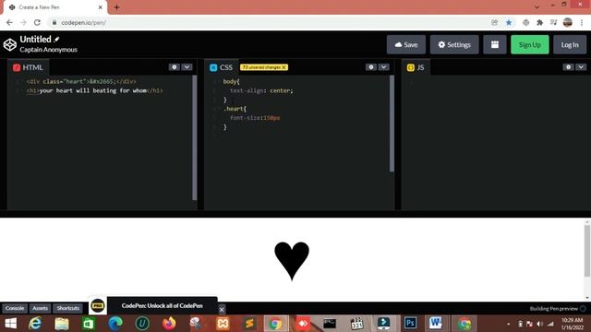This screenshot has height=332, width=591.
Task: Click the HTML editor scrollbar
Action: (x=195, y=137)
